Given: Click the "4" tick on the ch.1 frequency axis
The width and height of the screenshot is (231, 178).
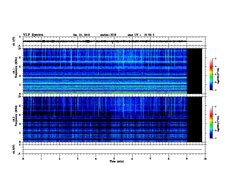Looking at the screenshot, I should click(20, 76).
